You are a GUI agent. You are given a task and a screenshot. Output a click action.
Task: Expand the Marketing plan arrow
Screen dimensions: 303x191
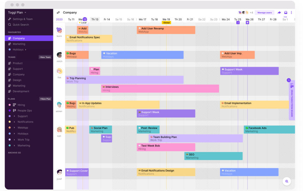click(x=14, y=145)
